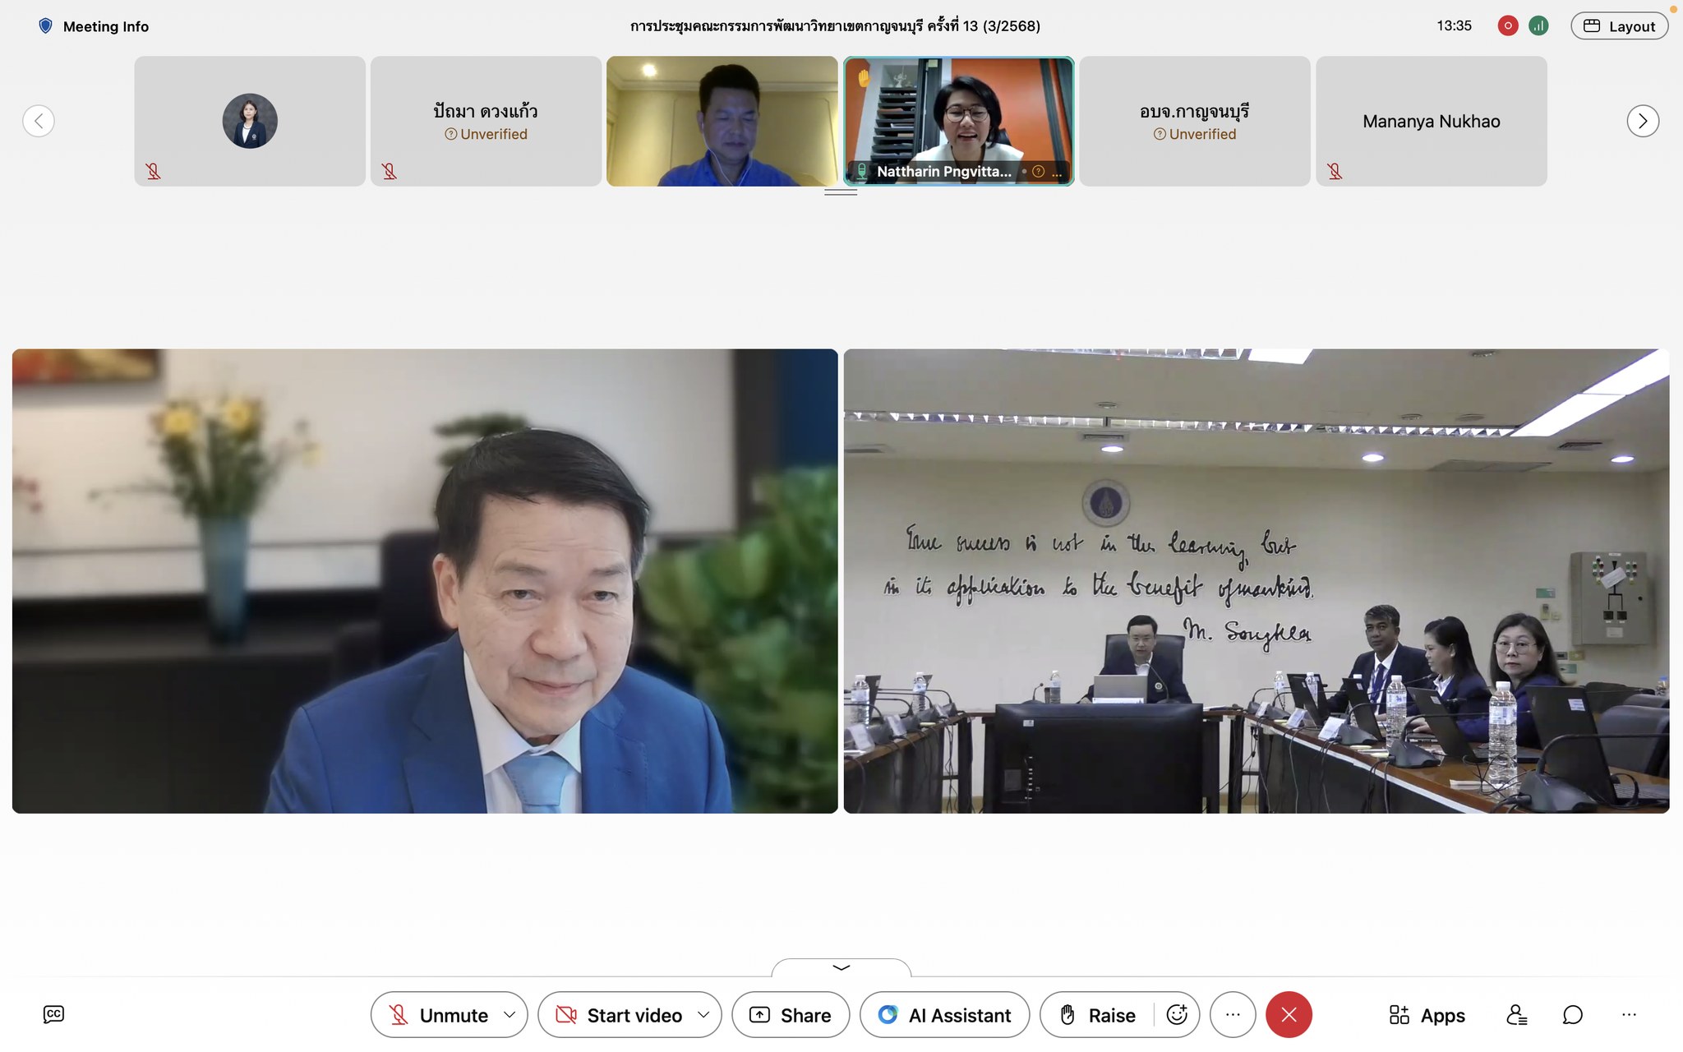This screenshot has width=1683, height=1052.
Task: Open the participants list icon
Action: 1516,1015
